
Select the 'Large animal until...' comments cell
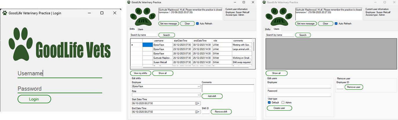[x=242, y=49]
